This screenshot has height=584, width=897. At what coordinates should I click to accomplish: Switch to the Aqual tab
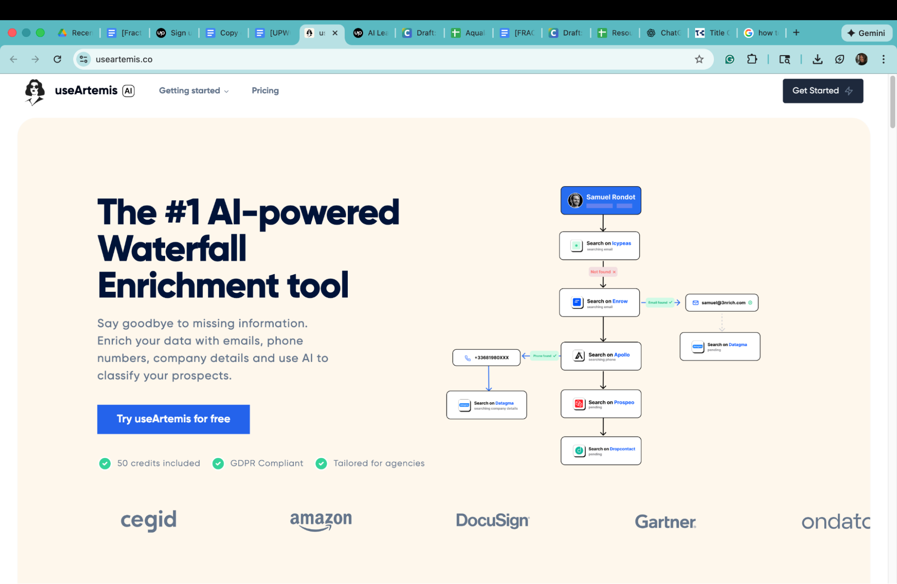pyautogui.click(x=468, y=33)
